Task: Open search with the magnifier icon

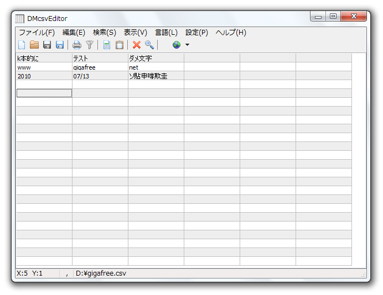Action: (x=149, y=45)
